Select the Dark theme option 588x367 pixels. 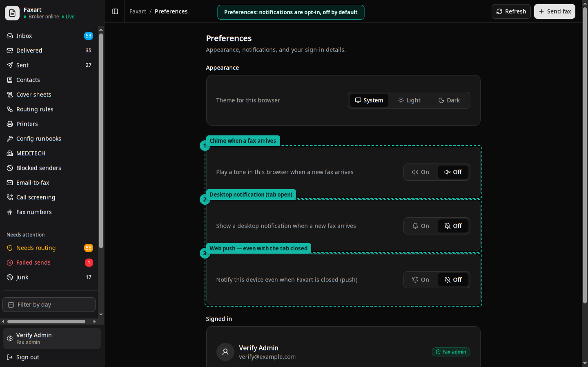point(449,100)
